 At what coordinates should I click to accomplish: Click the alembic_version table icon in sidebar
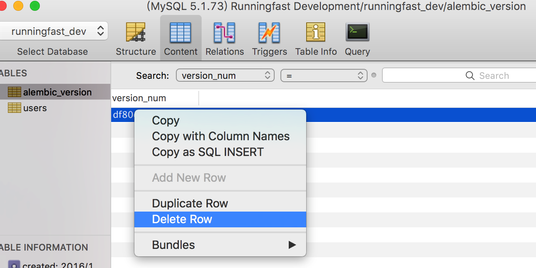pyautogui.click(x=15, y=92)
